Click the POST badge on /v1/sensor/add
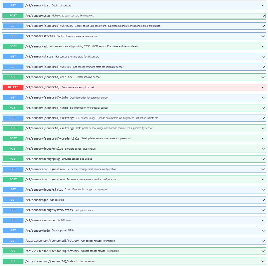 click(x=13, y=46)
